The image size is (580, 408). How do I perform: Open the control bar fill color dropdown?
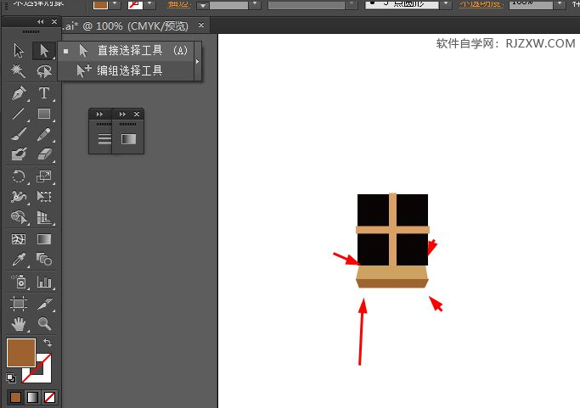115,4
